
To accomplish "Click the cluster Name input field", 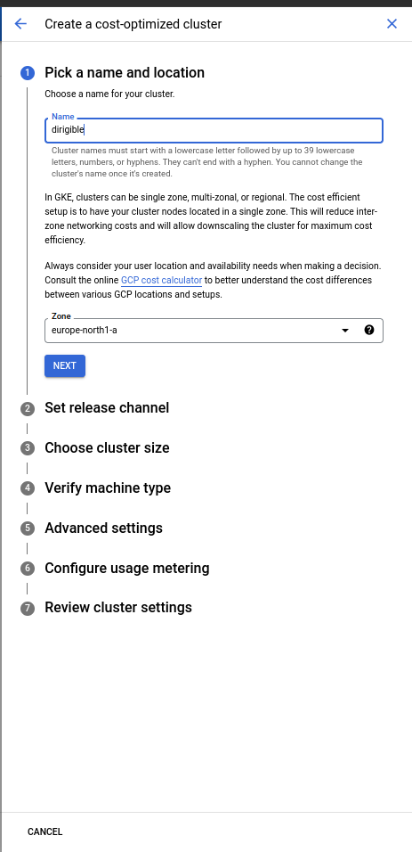I will [214, 130].
